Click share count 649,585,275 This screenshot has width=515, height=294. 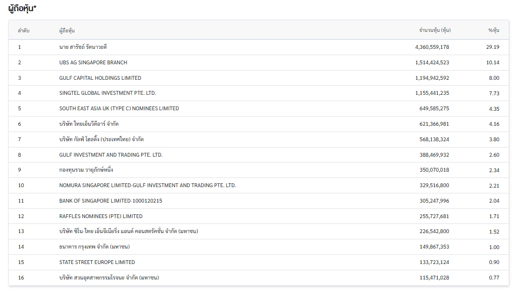[434, 108]
